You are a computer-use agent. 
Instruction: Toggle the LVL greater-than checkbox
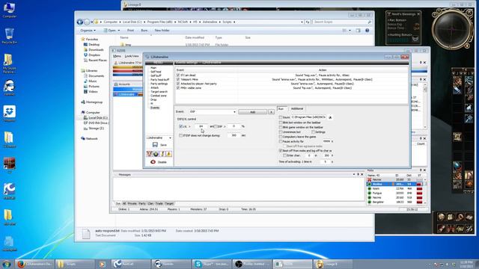tap(180, 126)
